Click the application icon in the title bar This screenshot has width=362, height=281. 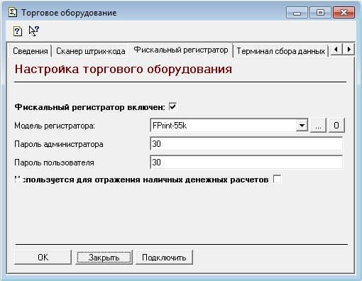[12, 12]
